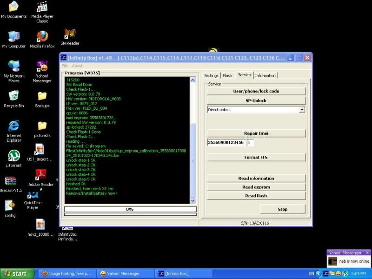Click the Read flash button

point(256,196)
